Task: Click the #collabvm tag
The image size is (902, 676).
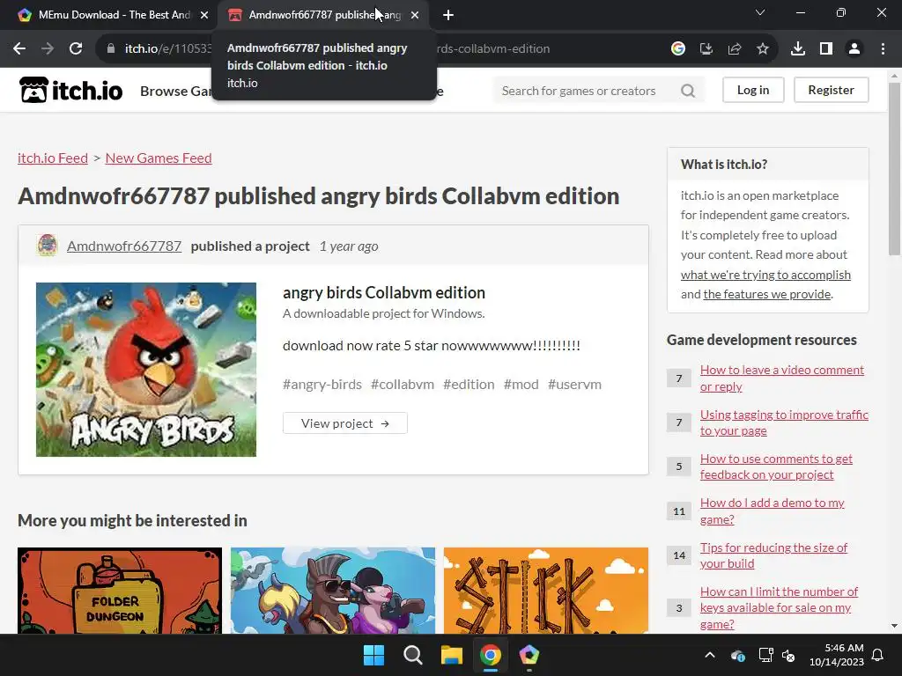Action: pos(402,384)
